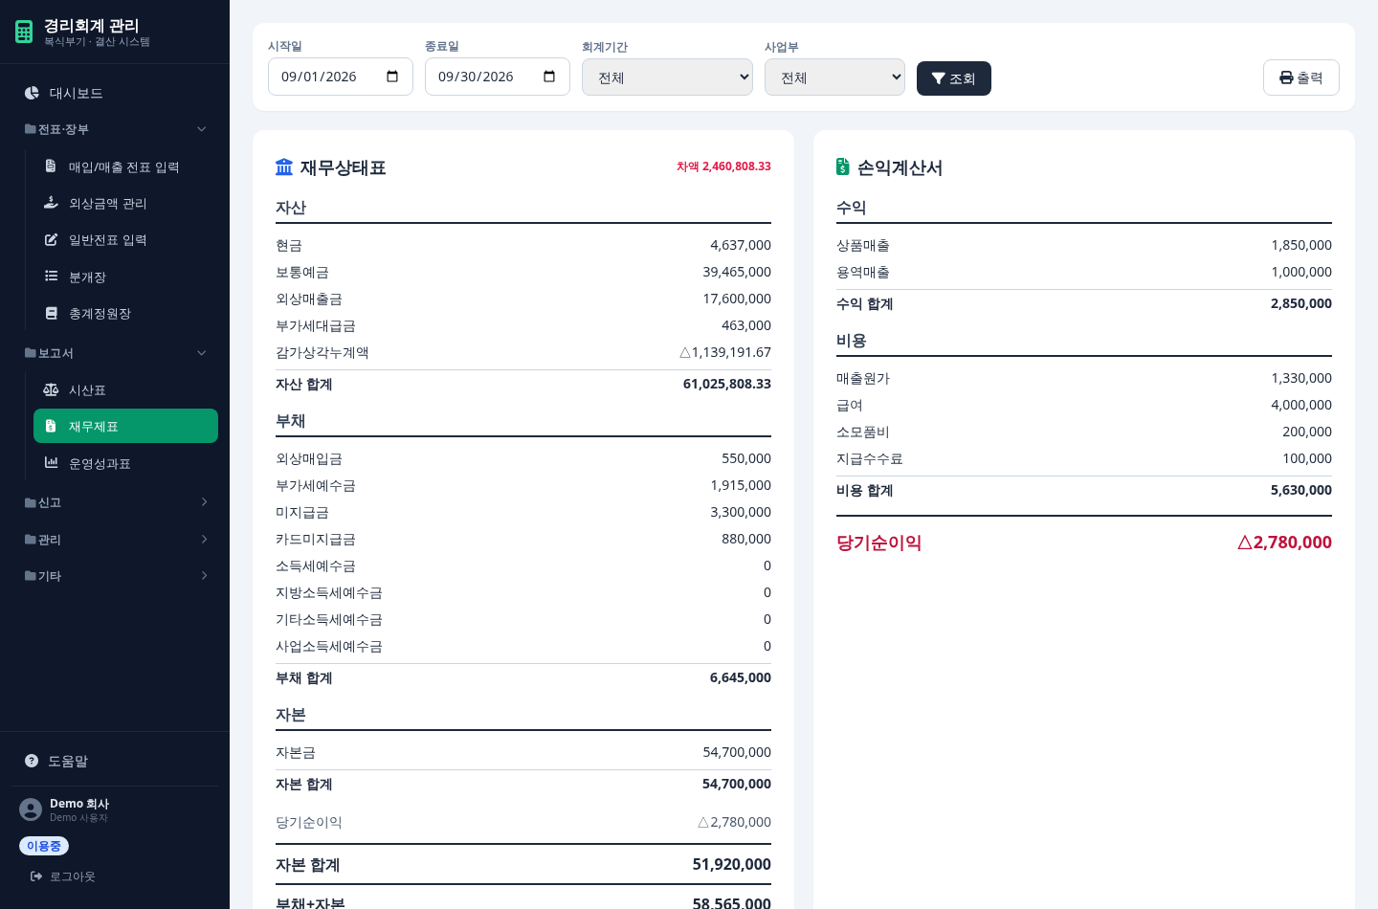Viewport: 1378px width, 909px height.
Task: Click the Demo 회사 user avatar icon
Action: pos(31,809)
